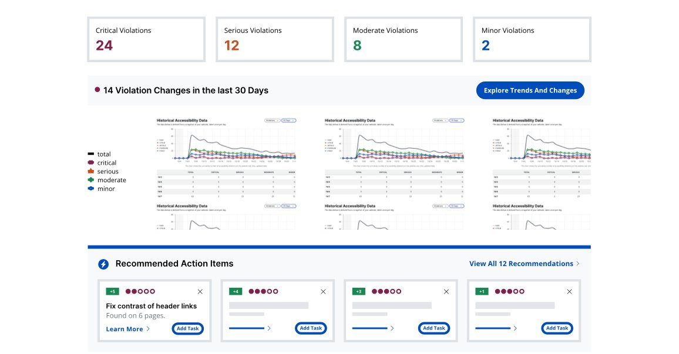This screenshot has width=679, height=354.
Task: Click the Fix contrast of header links title
Action: [x=151, y=306]
